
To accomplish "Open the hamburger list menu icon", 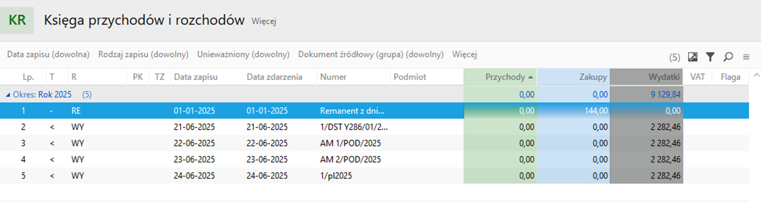I will (746, 57).
